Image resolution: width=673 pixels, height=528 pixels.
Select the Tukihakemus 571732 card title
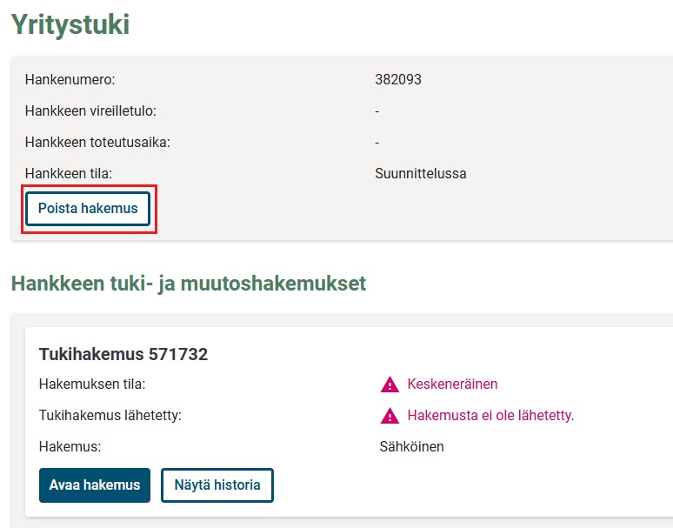click(x=123, y=354)
